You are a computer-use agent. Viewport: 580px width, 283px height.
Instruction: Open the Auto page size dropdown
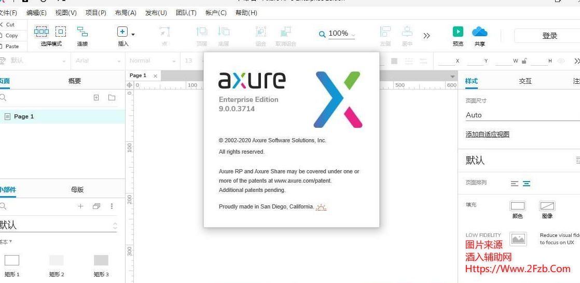tap(522, 115)
